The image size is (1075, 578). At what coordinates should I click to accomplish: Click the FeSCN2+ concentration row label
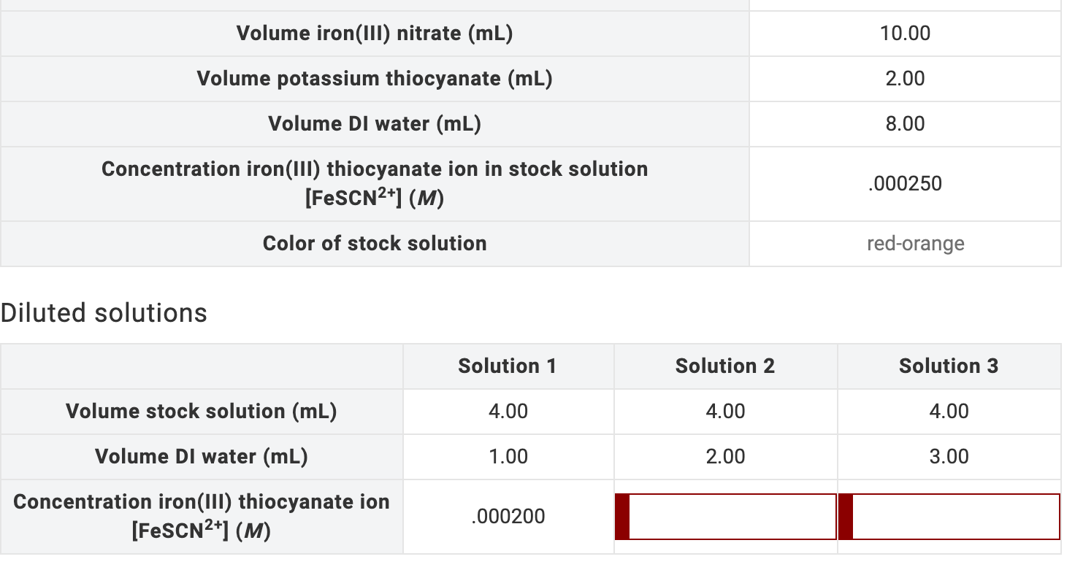point(202,516)
